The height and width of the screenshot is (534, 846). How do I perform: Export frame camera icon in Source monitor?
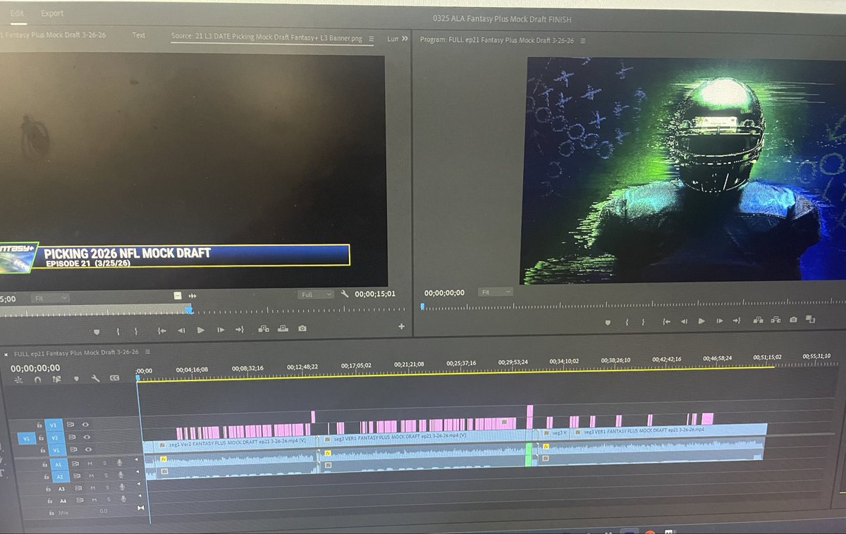click(x=302, y=328)
